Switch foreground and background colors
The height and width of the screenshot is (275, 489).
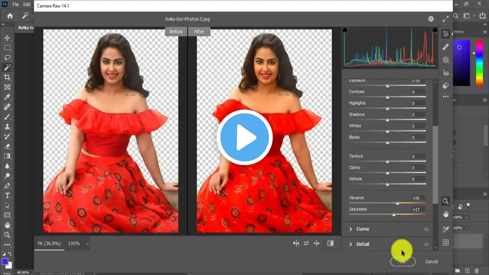(x=9, y=254)
